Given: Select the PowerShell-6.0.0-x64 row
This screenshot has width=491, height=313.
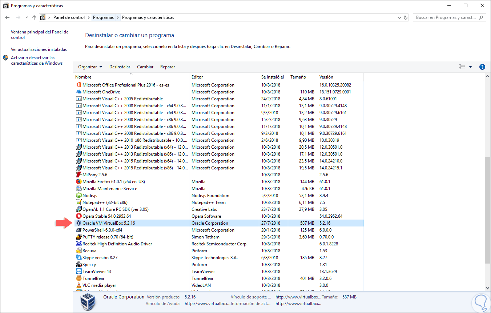Looking at the screenshot, I should click(x=219, y=230).
